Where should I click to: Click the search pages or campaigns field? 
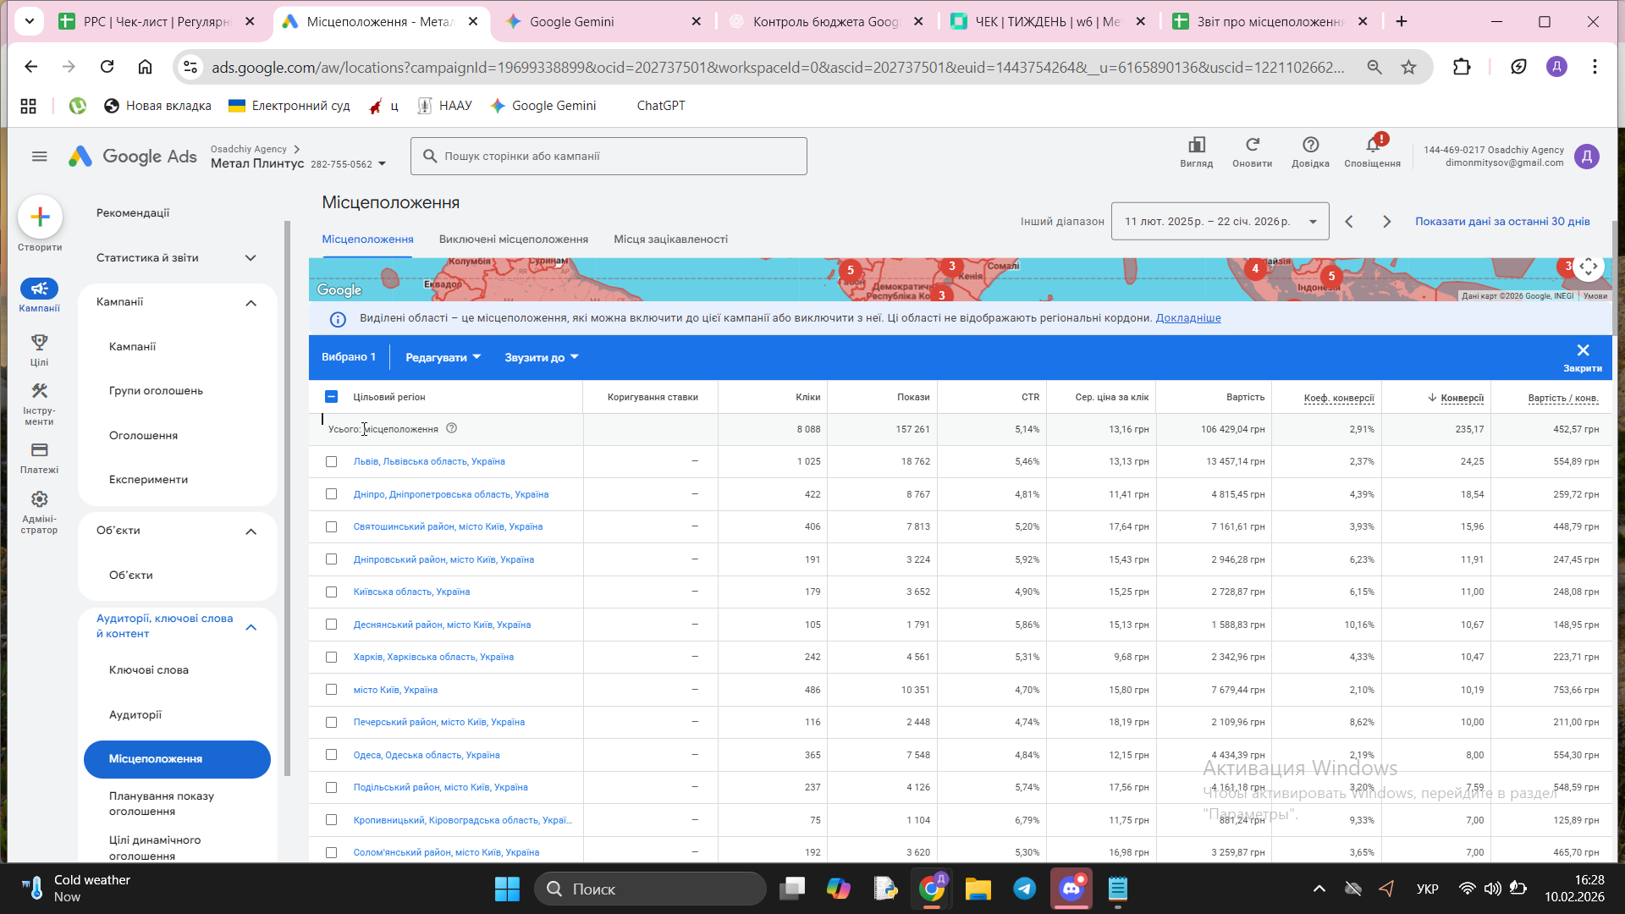(609, 157)
